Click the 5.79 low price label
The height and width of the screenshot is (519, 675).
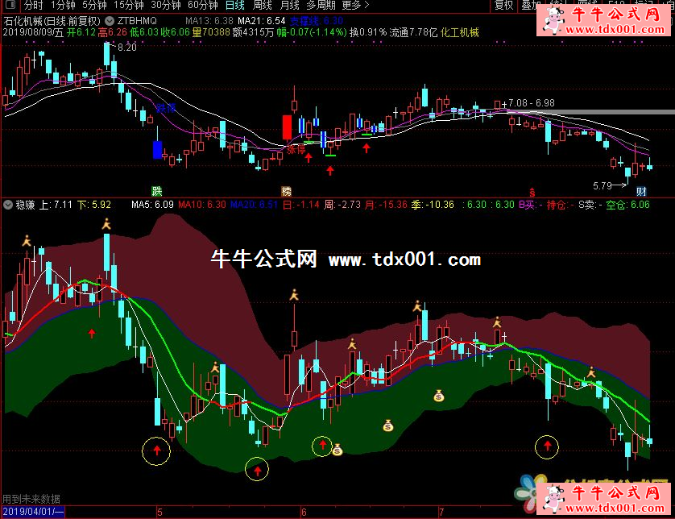pos(603,185)
